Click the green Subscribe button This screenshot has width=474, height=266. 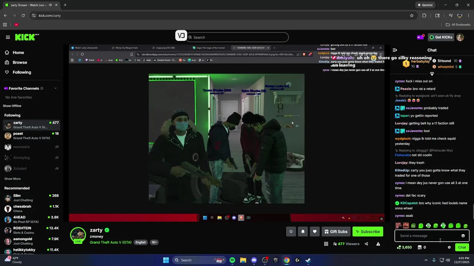[368, 232]
